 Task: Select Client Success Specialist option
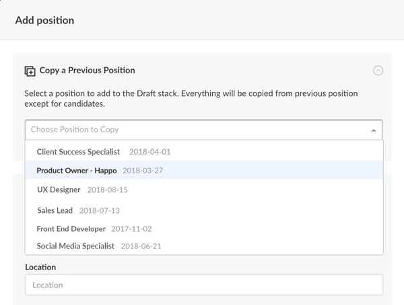pyautogui.click(x=204, y=152)
